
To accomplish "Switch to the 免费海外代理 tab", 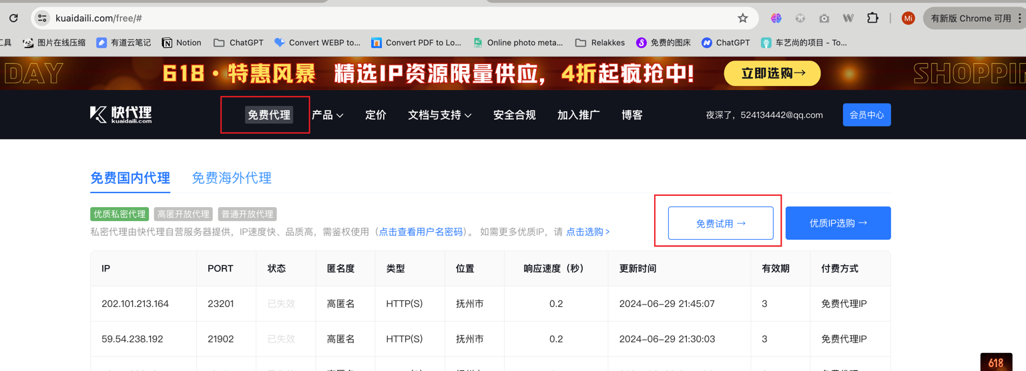I will 231,178.
